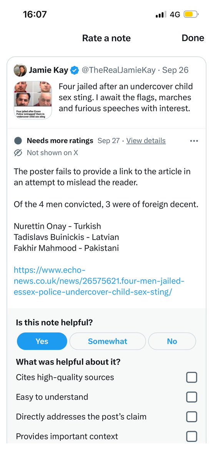Screen dimensions: 213x462
Task: Open the echo-news.co.uk article link
Action: point(99,281)
